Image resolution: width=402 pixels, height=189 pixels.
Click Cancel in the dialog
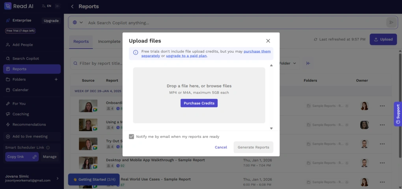[221, 147]
